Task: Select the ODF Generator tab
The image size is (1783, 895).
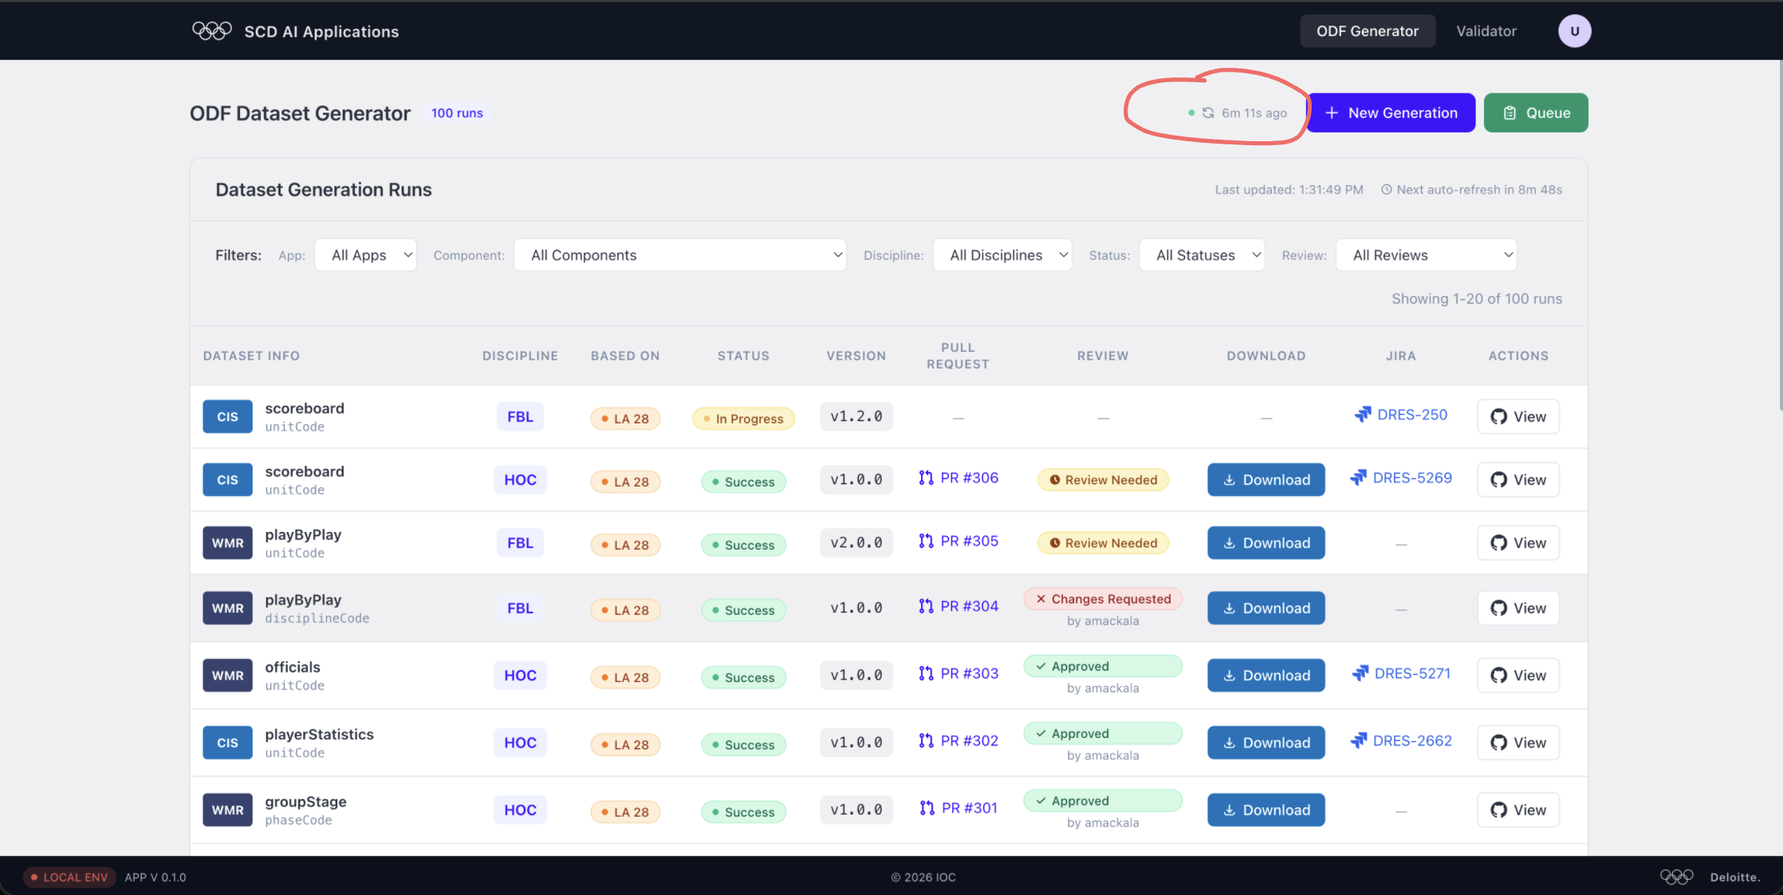Action: [1368, 31]
